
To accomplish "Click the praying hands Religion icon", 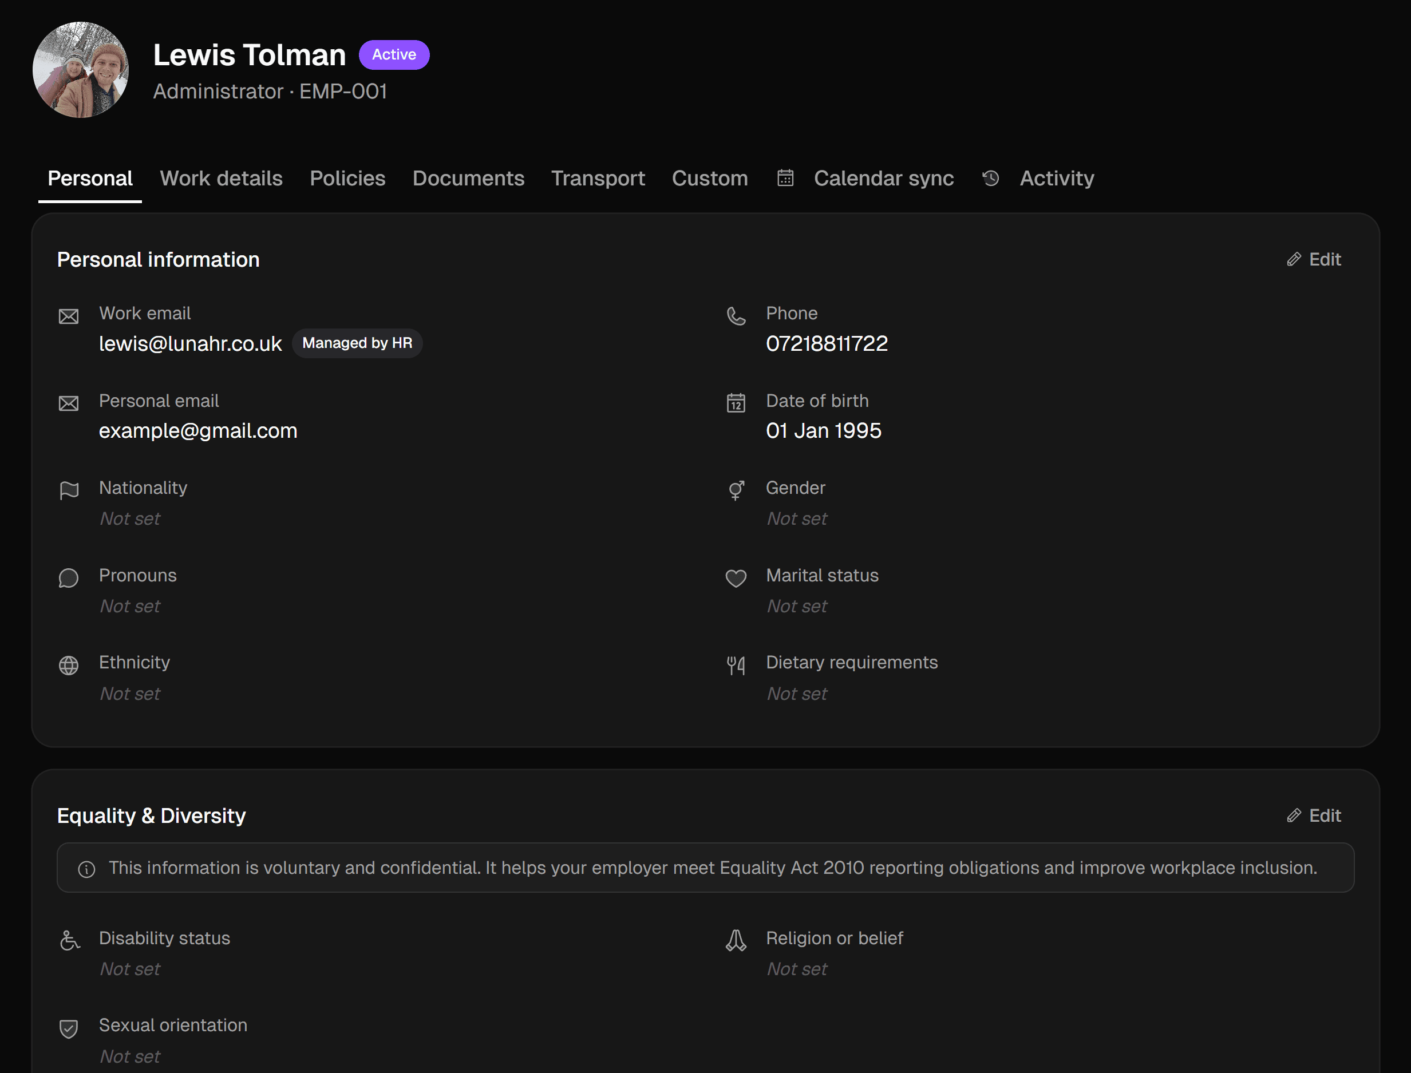I will coord(736,941).
